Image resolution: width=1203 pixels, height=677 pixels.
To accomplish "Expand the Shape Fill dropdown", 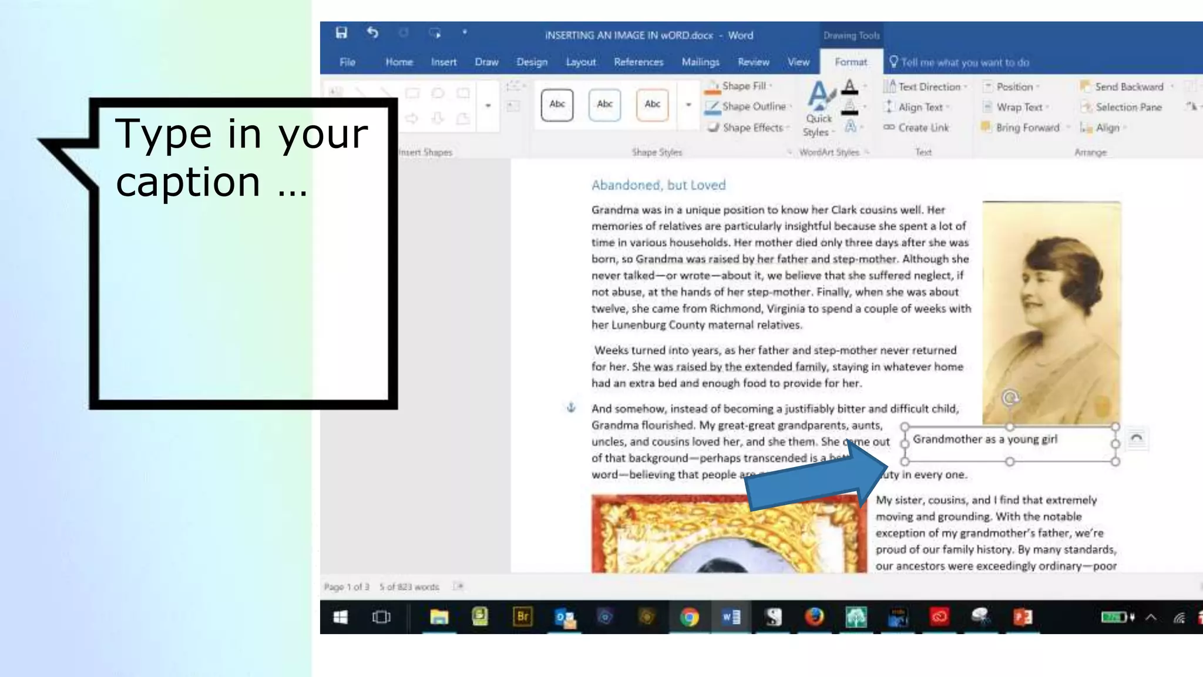I will pyautogui.click(x=771, y=86).
